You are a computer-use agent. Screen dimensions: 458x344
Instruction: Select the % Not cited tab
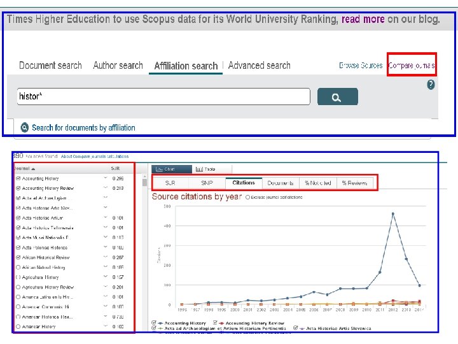(317, 183)
